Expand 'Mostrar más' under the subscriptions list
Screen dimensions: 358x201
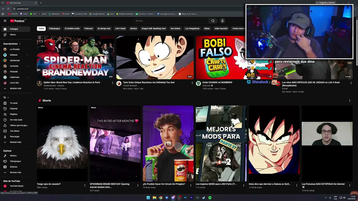click(16, 88)
